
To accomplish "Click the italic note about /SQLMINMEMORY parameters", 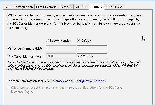I will click(x=74, y=65).
